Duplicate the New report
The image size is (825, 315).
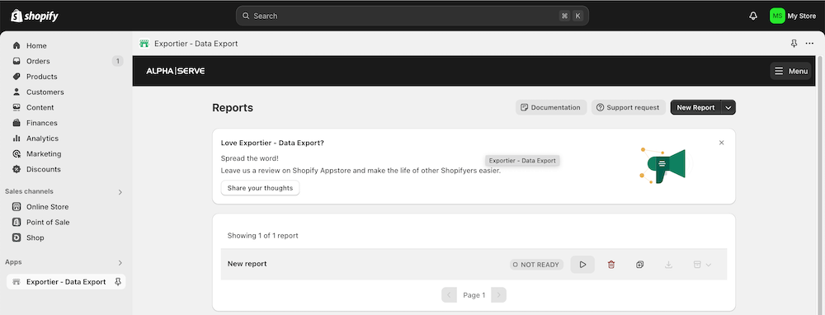click(639, 265)
